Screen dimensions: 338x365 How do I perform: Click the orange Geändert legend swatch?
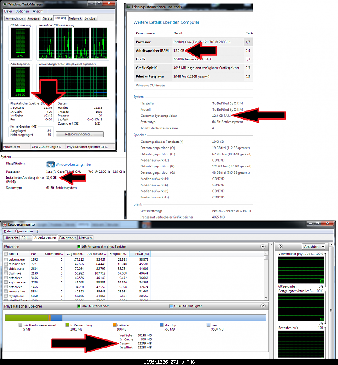(x=114, y=325)
